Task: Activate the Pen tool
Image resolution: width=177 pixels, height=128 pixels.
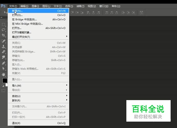Action: 4,63
